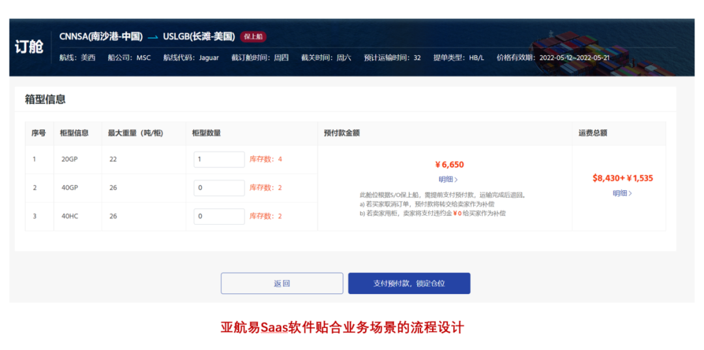Click 截关时间：周六 info
This screenshot has height=350, width=704.
[x=326, y=57]
